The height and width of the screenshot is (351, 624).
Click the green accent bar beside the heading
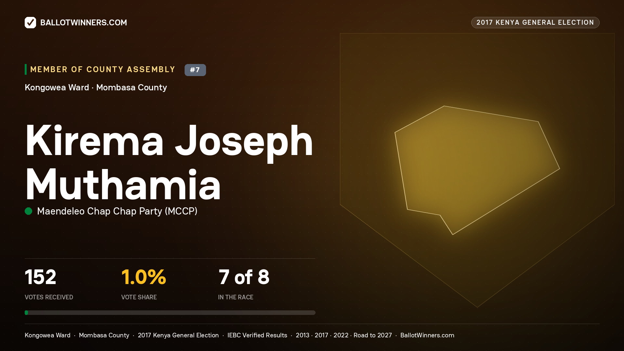pyautogui.click(x=26, y=70)
